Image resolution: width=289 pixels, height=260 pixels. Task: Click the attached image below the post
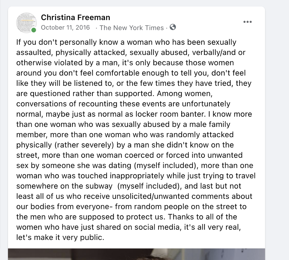[x=136, y=254]
